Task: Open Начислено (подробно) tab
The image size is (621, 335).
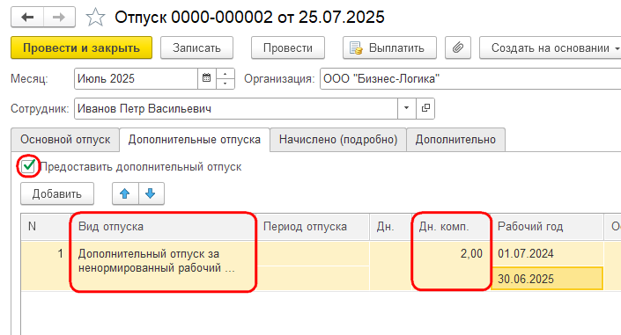Action: [x=338, y=140]
